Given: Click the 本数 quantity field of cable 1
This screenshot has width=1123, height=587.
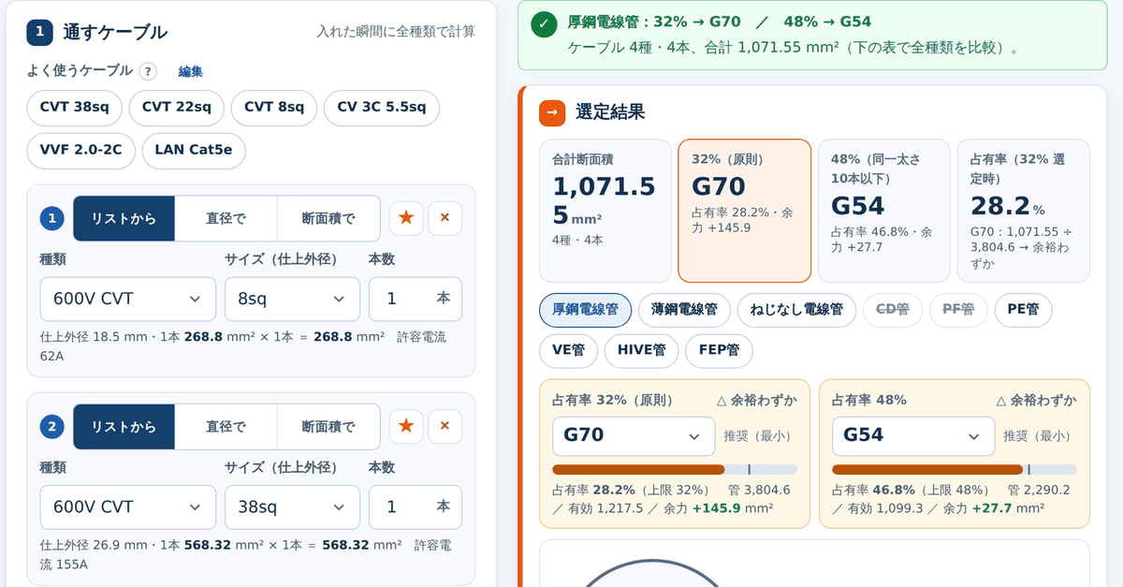Looking at the screenshot, I should pyautogui.click(x=416, y=299).
